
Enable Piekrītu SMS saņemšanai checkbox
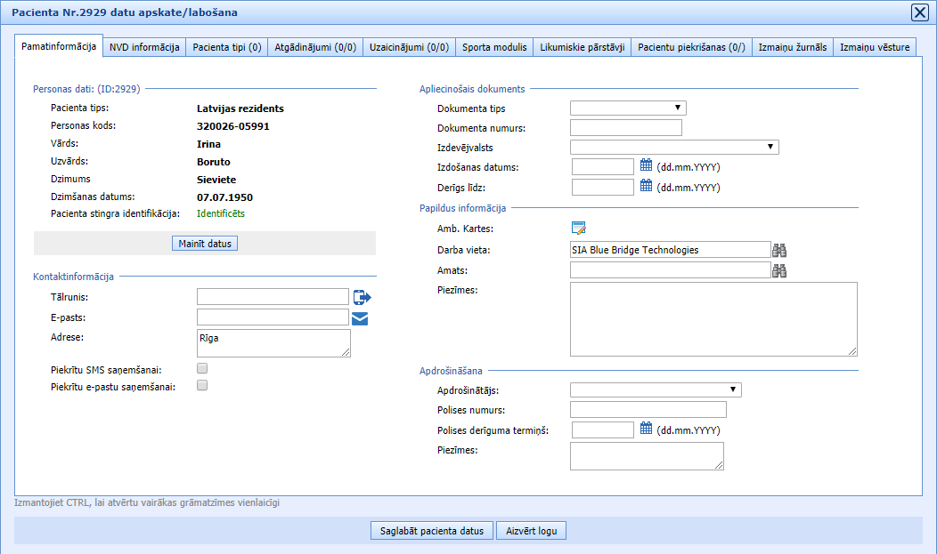pyautogui.click(x=202, y=368)
